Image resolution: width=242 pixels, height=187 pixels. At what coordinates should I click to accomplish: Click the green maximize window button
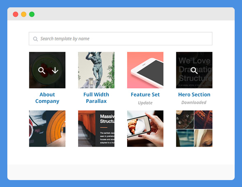[x=32, y=14]
